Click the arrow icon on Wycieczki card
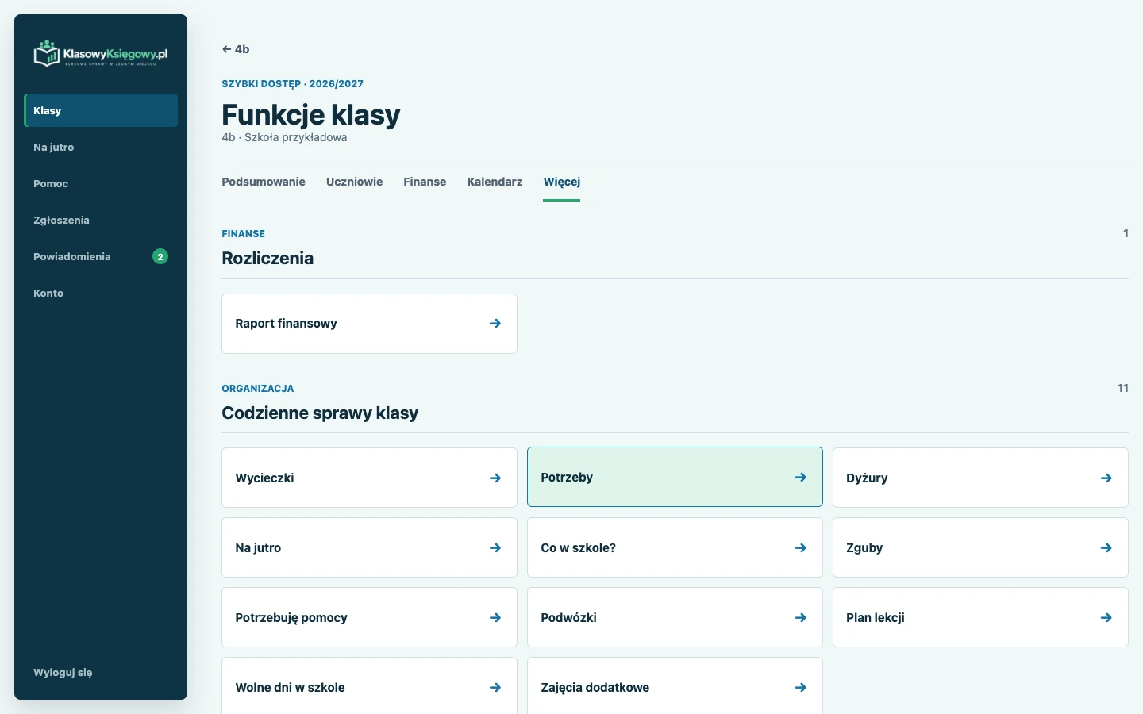 [x=495, y=478]
